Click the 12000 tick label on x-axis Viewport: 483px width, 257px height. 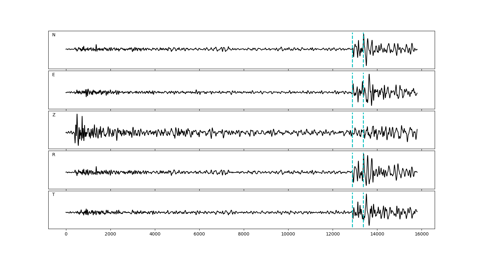[x=333, y=234]
